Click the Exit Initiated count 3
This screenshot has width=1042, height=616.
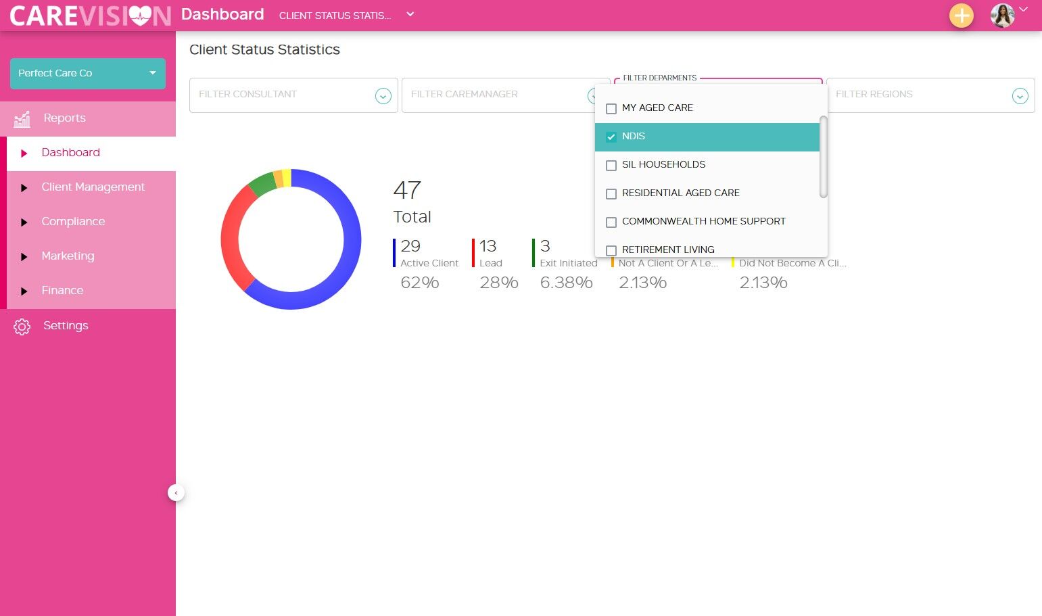pos(545,246)
